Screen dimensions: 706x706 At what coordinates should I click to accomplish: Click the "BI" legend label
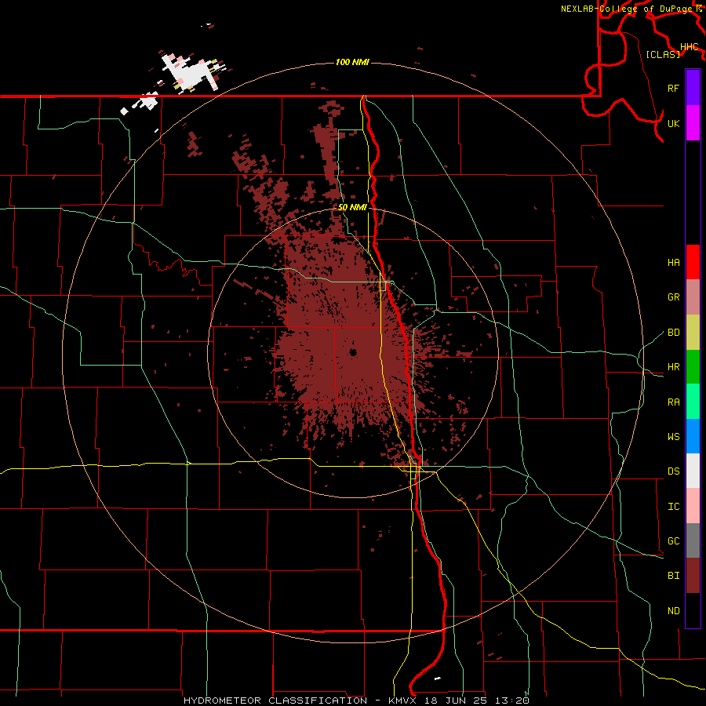(673, 576)
